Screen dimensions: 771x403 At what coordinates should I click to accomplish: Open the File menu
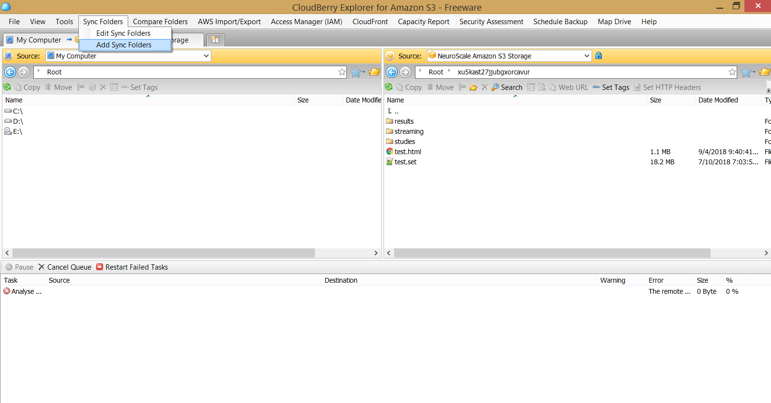(14, 22)
